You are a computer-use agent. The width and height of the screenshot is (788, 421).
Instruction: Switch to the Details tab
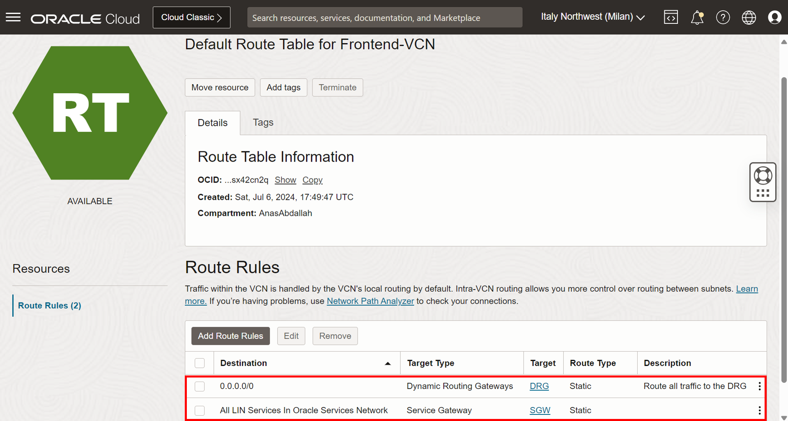pos(212,123)
